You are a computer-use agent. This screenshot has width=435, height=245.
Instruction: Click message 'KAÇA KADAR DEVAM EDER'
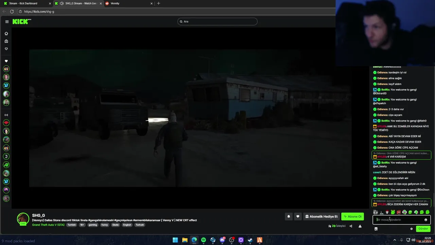click(x=405, y=142)
